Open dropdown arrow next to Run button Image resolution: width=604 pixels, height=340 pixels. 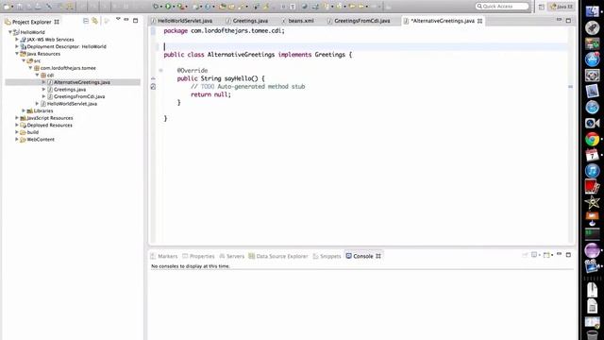[x=174, y=7]
